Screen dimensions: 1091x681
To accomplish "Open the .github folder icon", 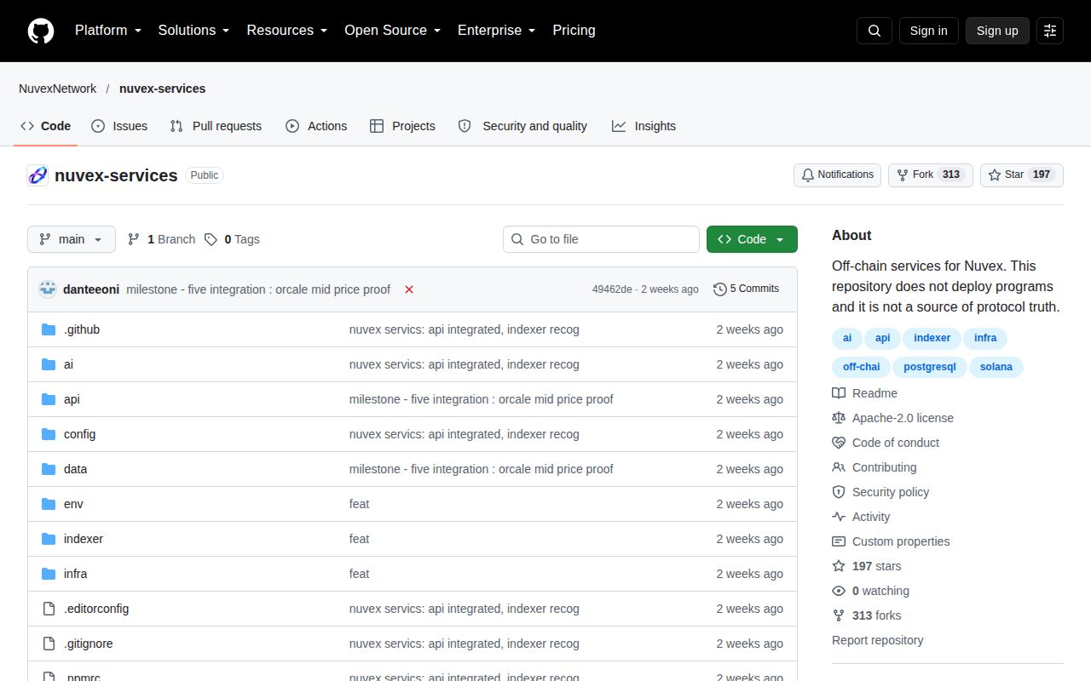I will [x=49, y=329].
